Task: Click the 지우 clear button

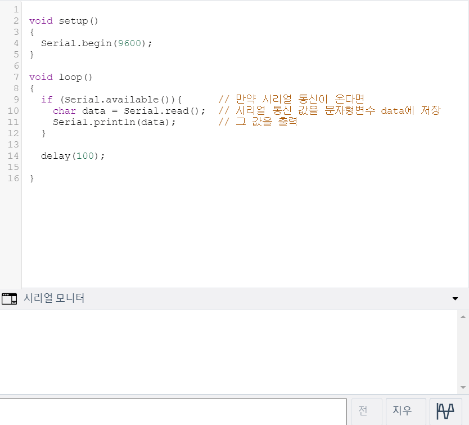Action: click(x=405, y=411)
